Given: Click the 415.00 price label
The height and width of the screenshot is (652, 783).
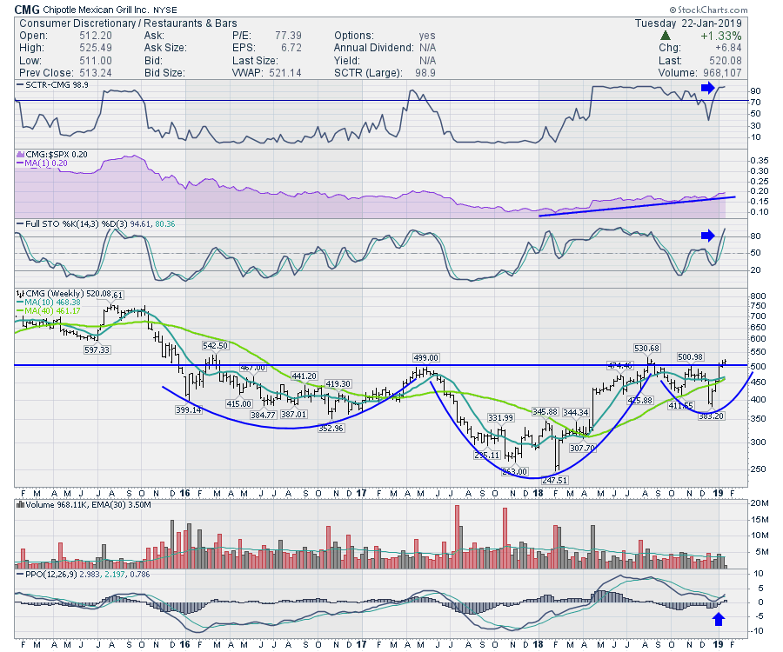Looking at the screenshot, I should pyautogui.click(x=238, y=404).
